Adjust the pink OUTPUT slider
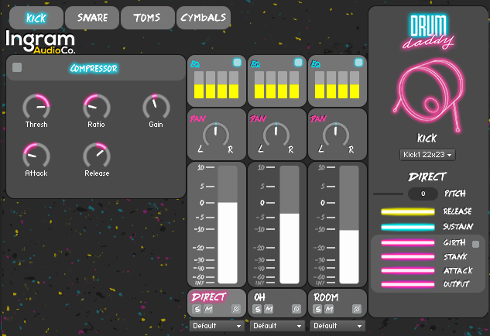This screenshot has height=336, width=490. coord(408,284)
